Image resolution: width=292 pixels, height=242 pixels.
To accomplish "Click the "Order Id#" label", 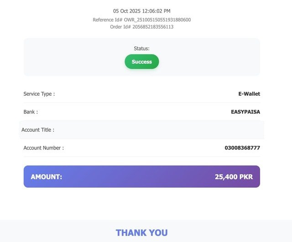I will pyautogui.click(x=120, y=27).
